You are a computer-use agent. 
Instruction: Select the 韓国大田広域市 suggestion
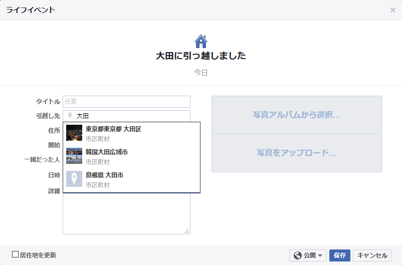[x=131, y=156]
